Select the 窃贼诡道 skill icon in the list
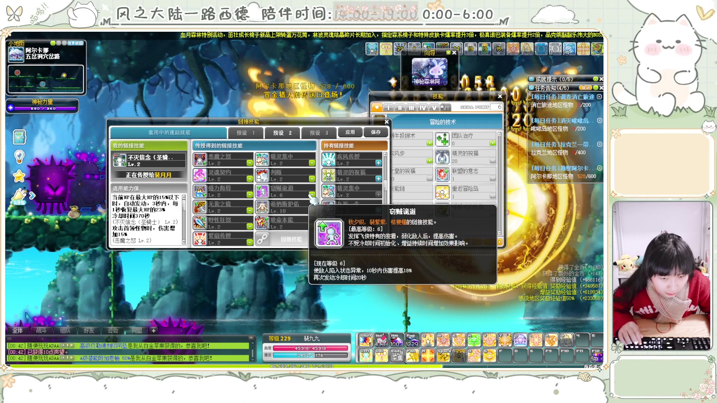Screen dimensions: 717x403 (262, 191)
